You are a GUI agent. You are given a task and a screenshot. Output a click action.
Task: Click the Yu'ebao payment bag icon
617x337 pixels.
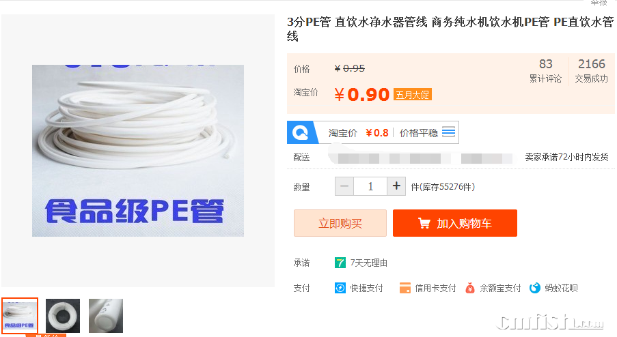click(x=470, y=288)
